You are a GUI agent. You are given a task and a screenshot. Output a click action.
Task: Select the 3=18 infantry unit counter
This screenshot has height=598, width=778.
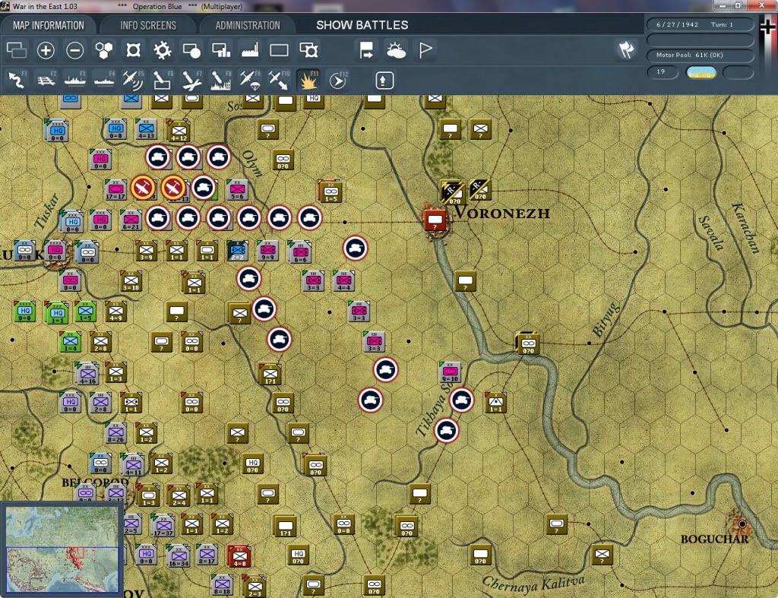click(x=131, y=281)
